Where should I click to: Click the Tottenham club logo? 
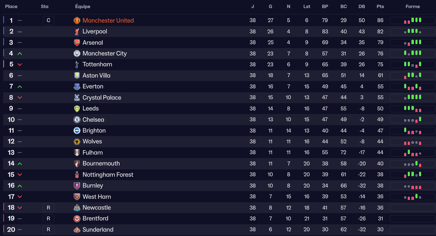click(77, 65)
